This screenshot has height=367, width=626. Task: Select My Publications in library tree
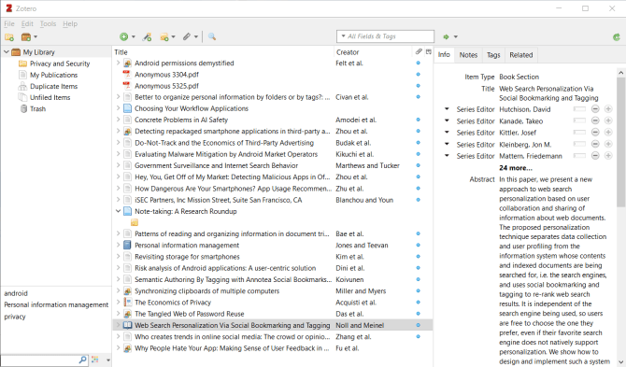[54, 75]
